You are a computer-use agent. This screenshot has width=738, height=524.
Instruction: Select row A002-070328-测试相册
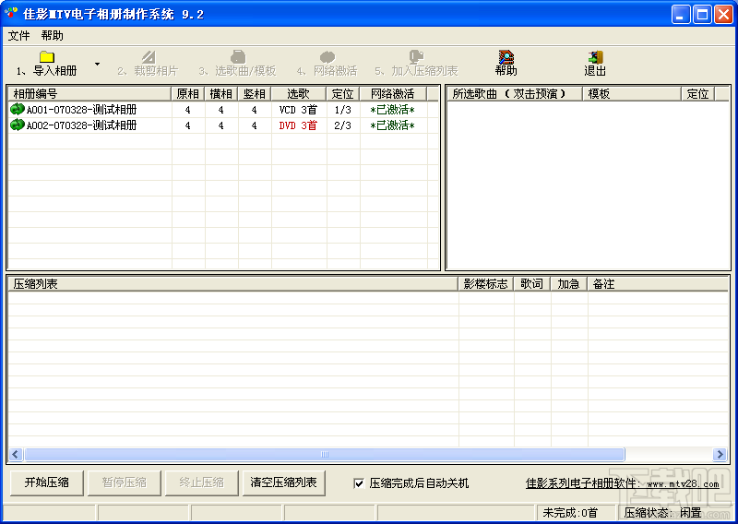[x=223, y=125]
